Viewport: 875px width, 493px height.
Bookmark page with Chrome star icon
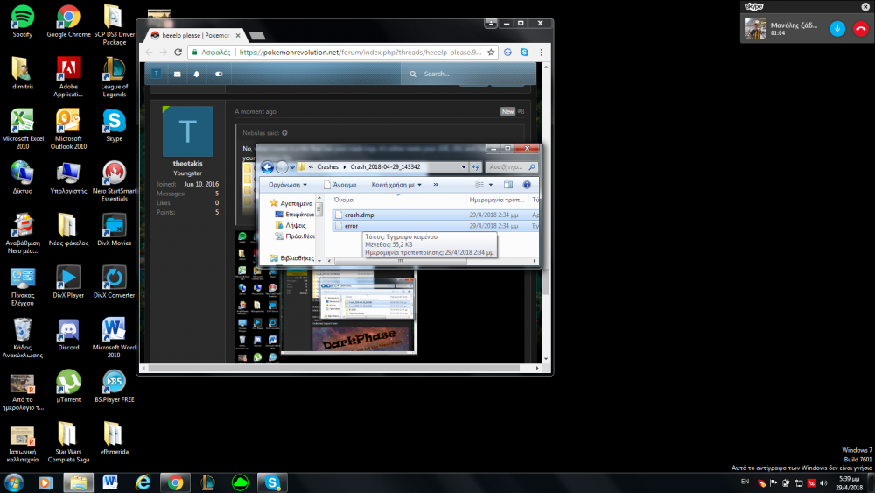pyautogui.click(x=493, y=53)
